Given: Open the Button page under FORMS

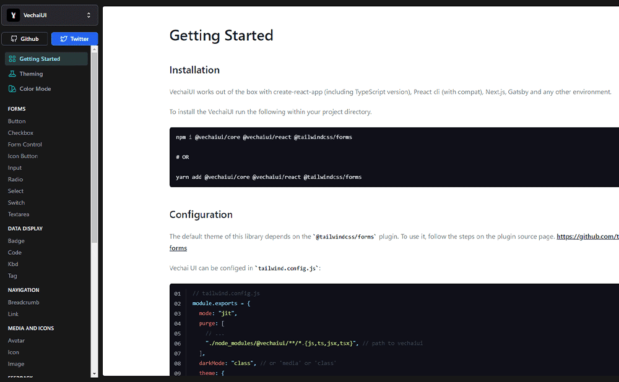Looking at the screenshot, I should pos(15,121).
